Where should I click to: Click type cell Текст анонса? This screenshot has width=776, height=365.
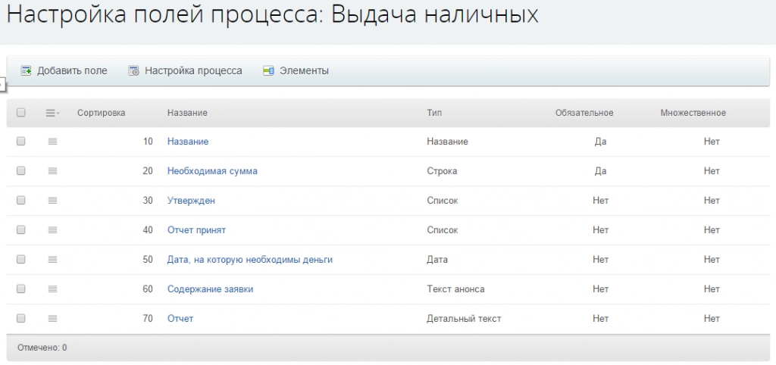455,289
